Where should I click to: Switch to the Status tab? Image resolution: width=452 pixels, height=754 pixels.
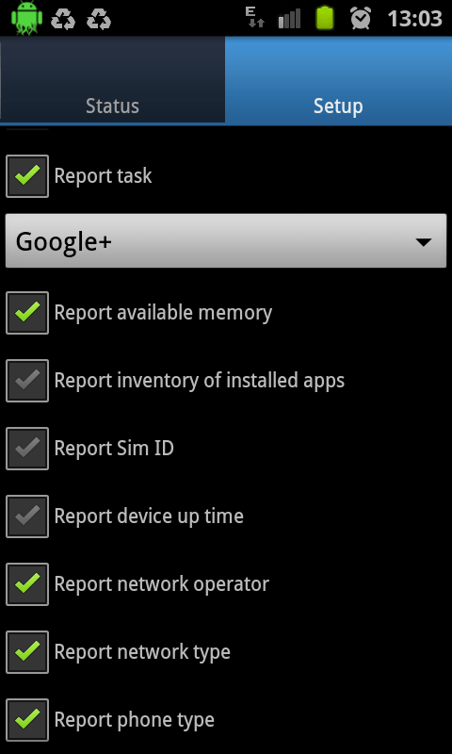point(112,80)
